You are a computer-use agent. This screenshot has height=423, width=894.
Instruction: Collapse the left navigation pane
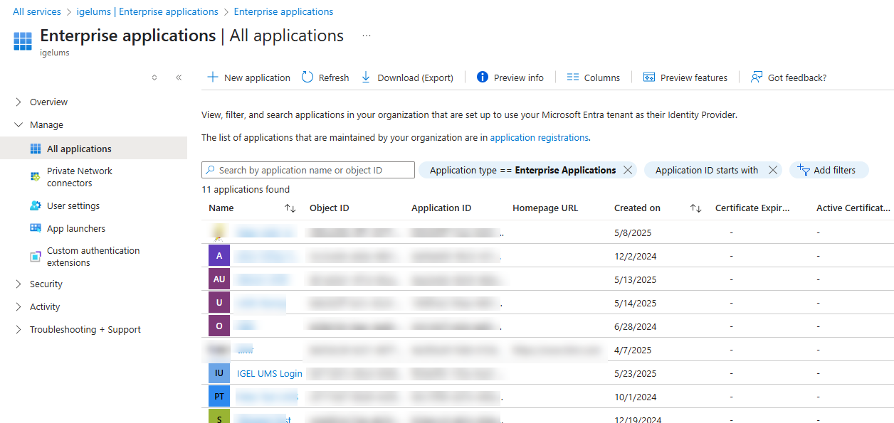coord(179,77)
